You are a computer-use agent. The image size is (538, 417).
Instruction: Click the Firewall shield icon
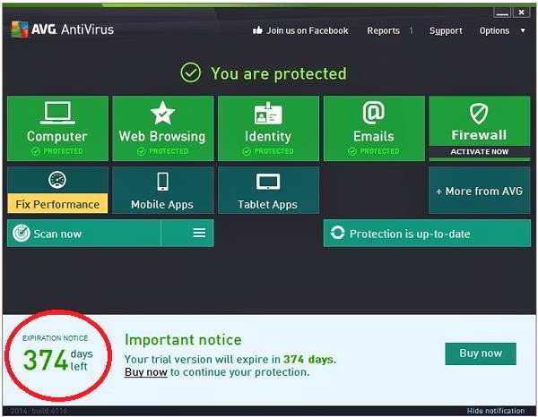click(x=479, y=114)
